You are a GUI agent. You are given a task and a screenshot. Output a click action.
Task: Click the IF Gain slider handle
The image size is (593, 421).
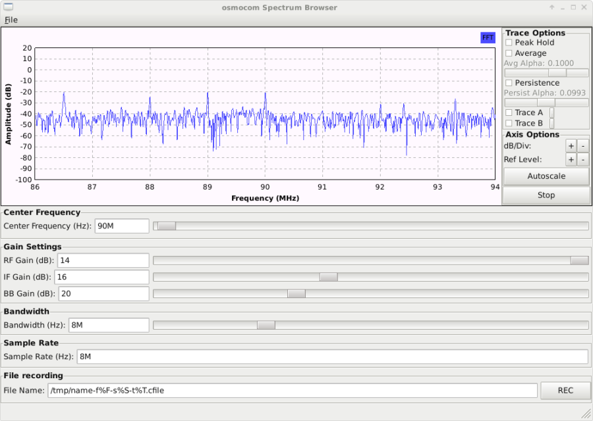[x=328, y=277]
